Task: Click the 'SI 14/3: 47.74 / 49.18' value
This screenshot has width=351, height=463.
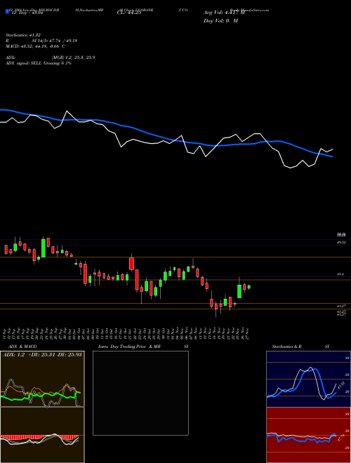Action: pyautogui.click(x=55, y=41)
